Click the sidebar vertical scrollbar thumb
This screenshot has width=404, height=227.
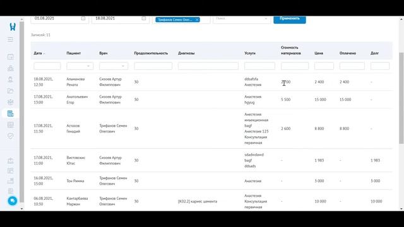[x=21, y=112]
